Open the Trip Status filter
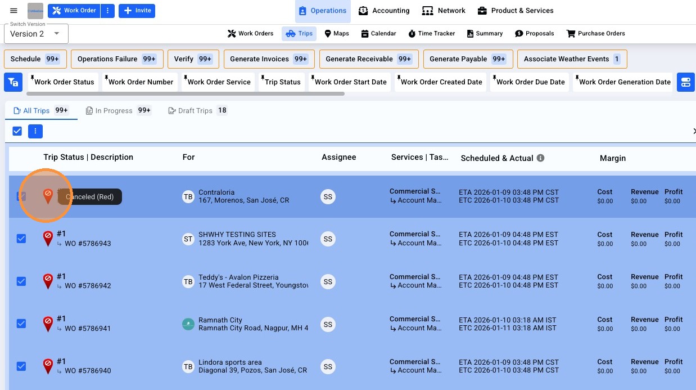Image resolution: width=696 pixels, height=390 pixels. pyautogui.click(x=282, y=82)
